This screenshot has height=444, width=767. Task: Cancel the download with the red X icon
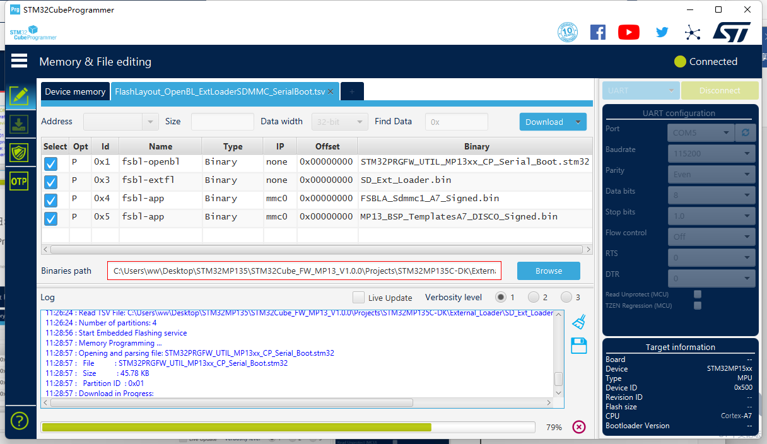coord(579,427)
